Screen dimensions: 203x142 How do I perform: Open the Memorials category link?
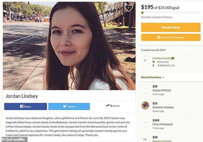coord(163,62)
